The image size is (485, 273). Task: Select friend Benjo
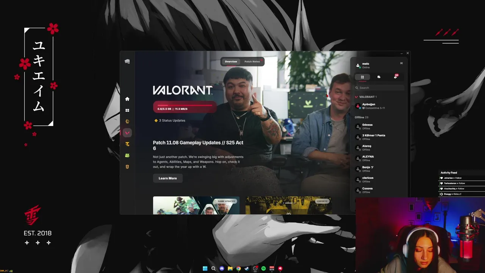tap(379, 169)
